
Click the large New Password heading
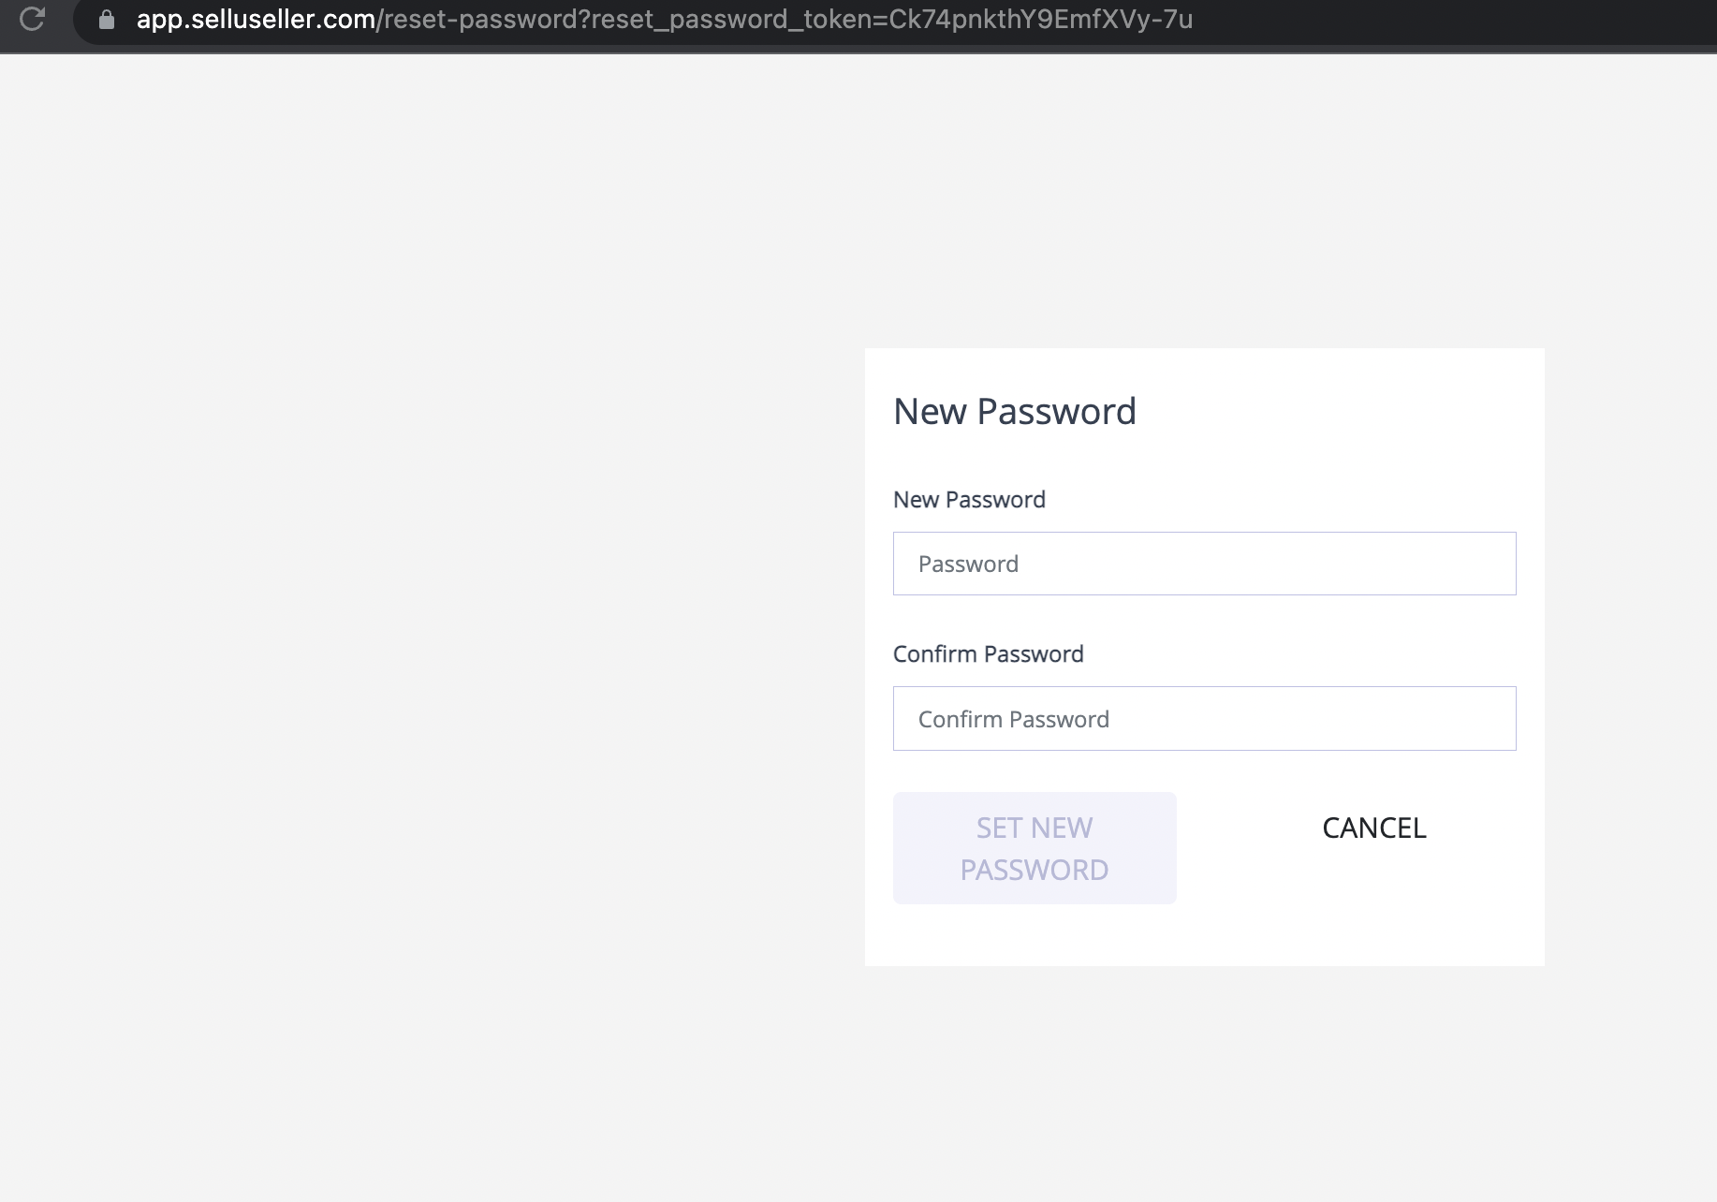tap(1015, 411)
